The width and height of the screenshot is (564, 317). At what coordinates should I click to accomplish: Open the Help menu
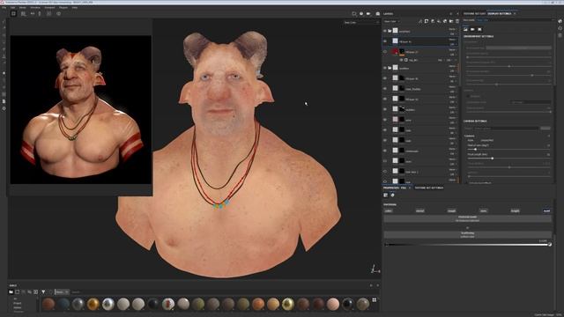pyautogui.click(x=74, y=7)
